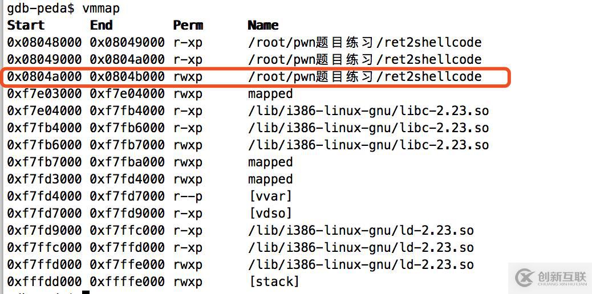Image resolution: width=592 pixels, height=294 pixels.
Task: Click the [vvar] region name
Action: (270, 197)
